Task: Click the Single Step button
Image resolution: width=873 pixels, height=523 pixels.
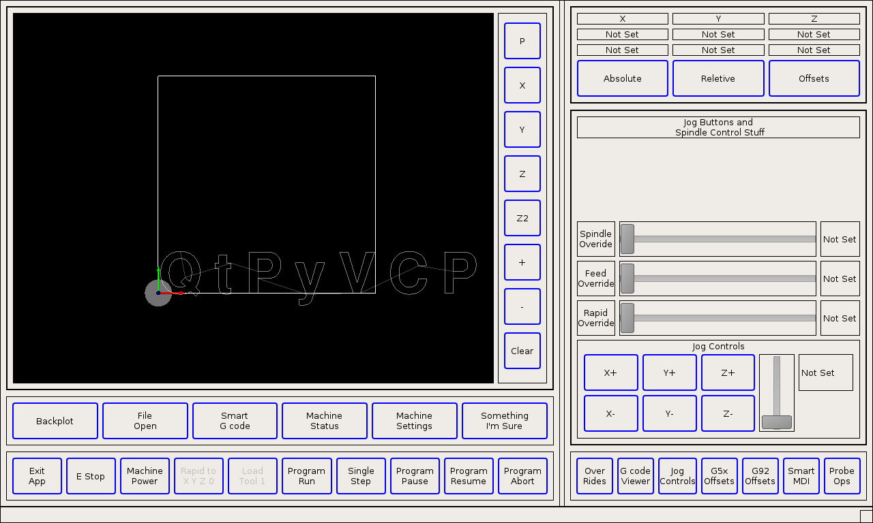Action: [361, 476]
